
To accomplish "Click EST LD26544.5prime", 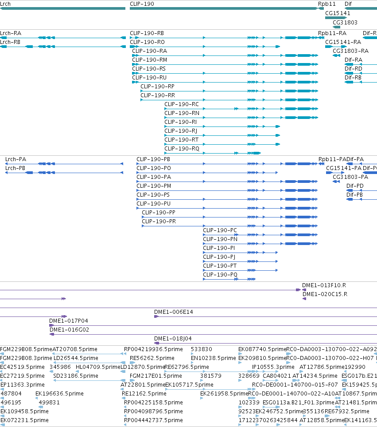I will tap(76, 358).
